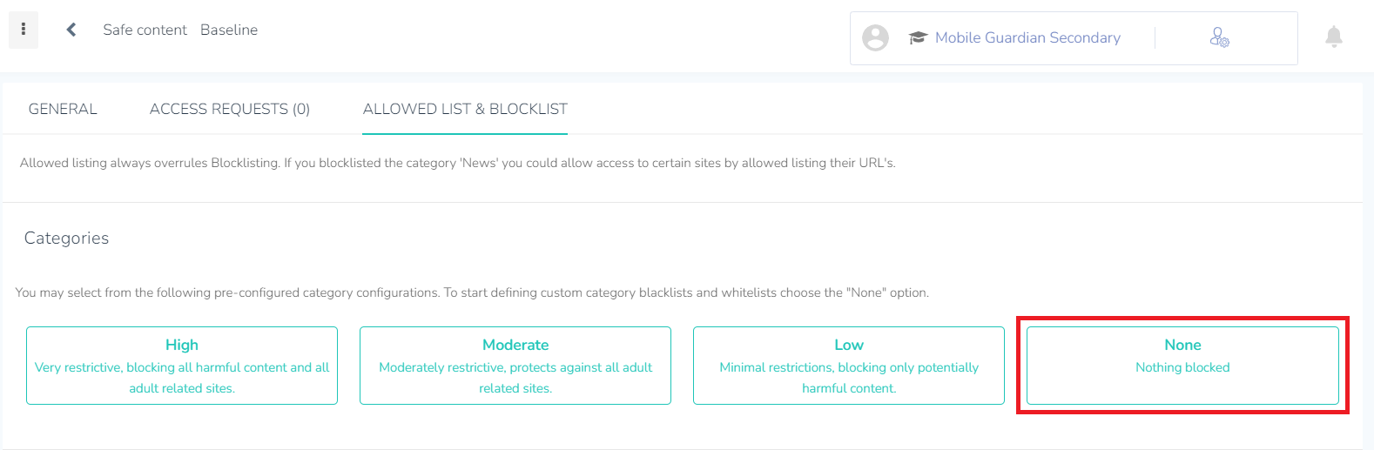
Task: Click the Baseline breadcrumb label
Action: click(x=229, y=30)
